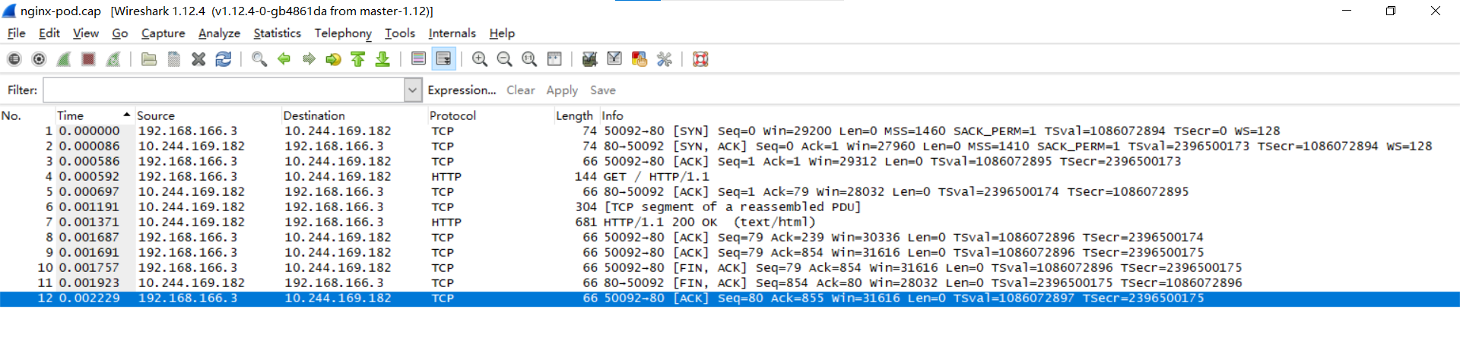The image size is (1460, 344).
Task: Open help (lifebuoy icon)
Action: [x=700, y=59]
